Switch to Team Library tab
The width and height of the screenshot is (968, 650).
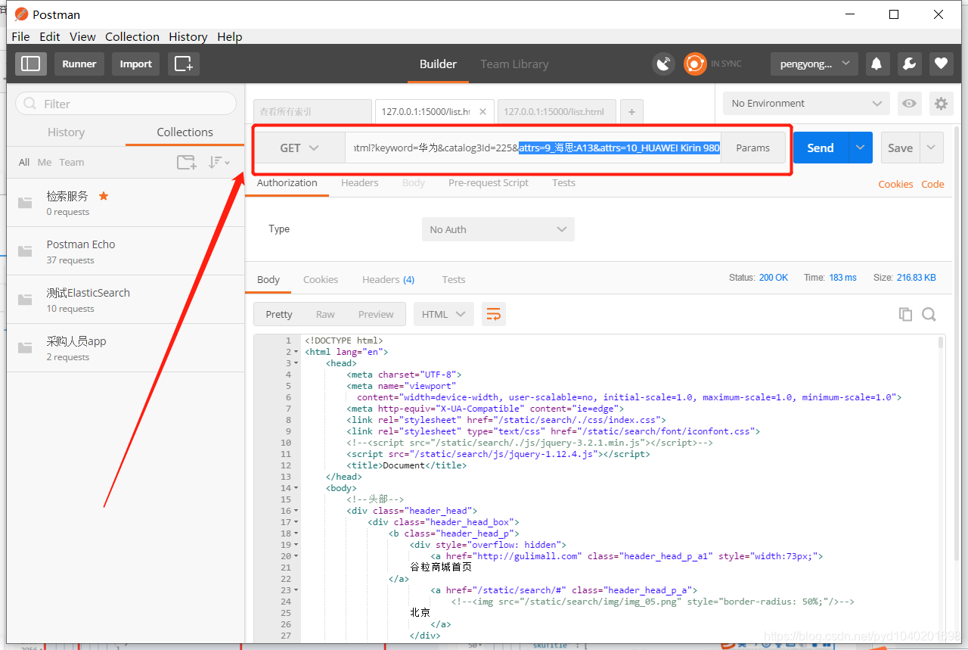pyautogui.click(x=514, y=64)
